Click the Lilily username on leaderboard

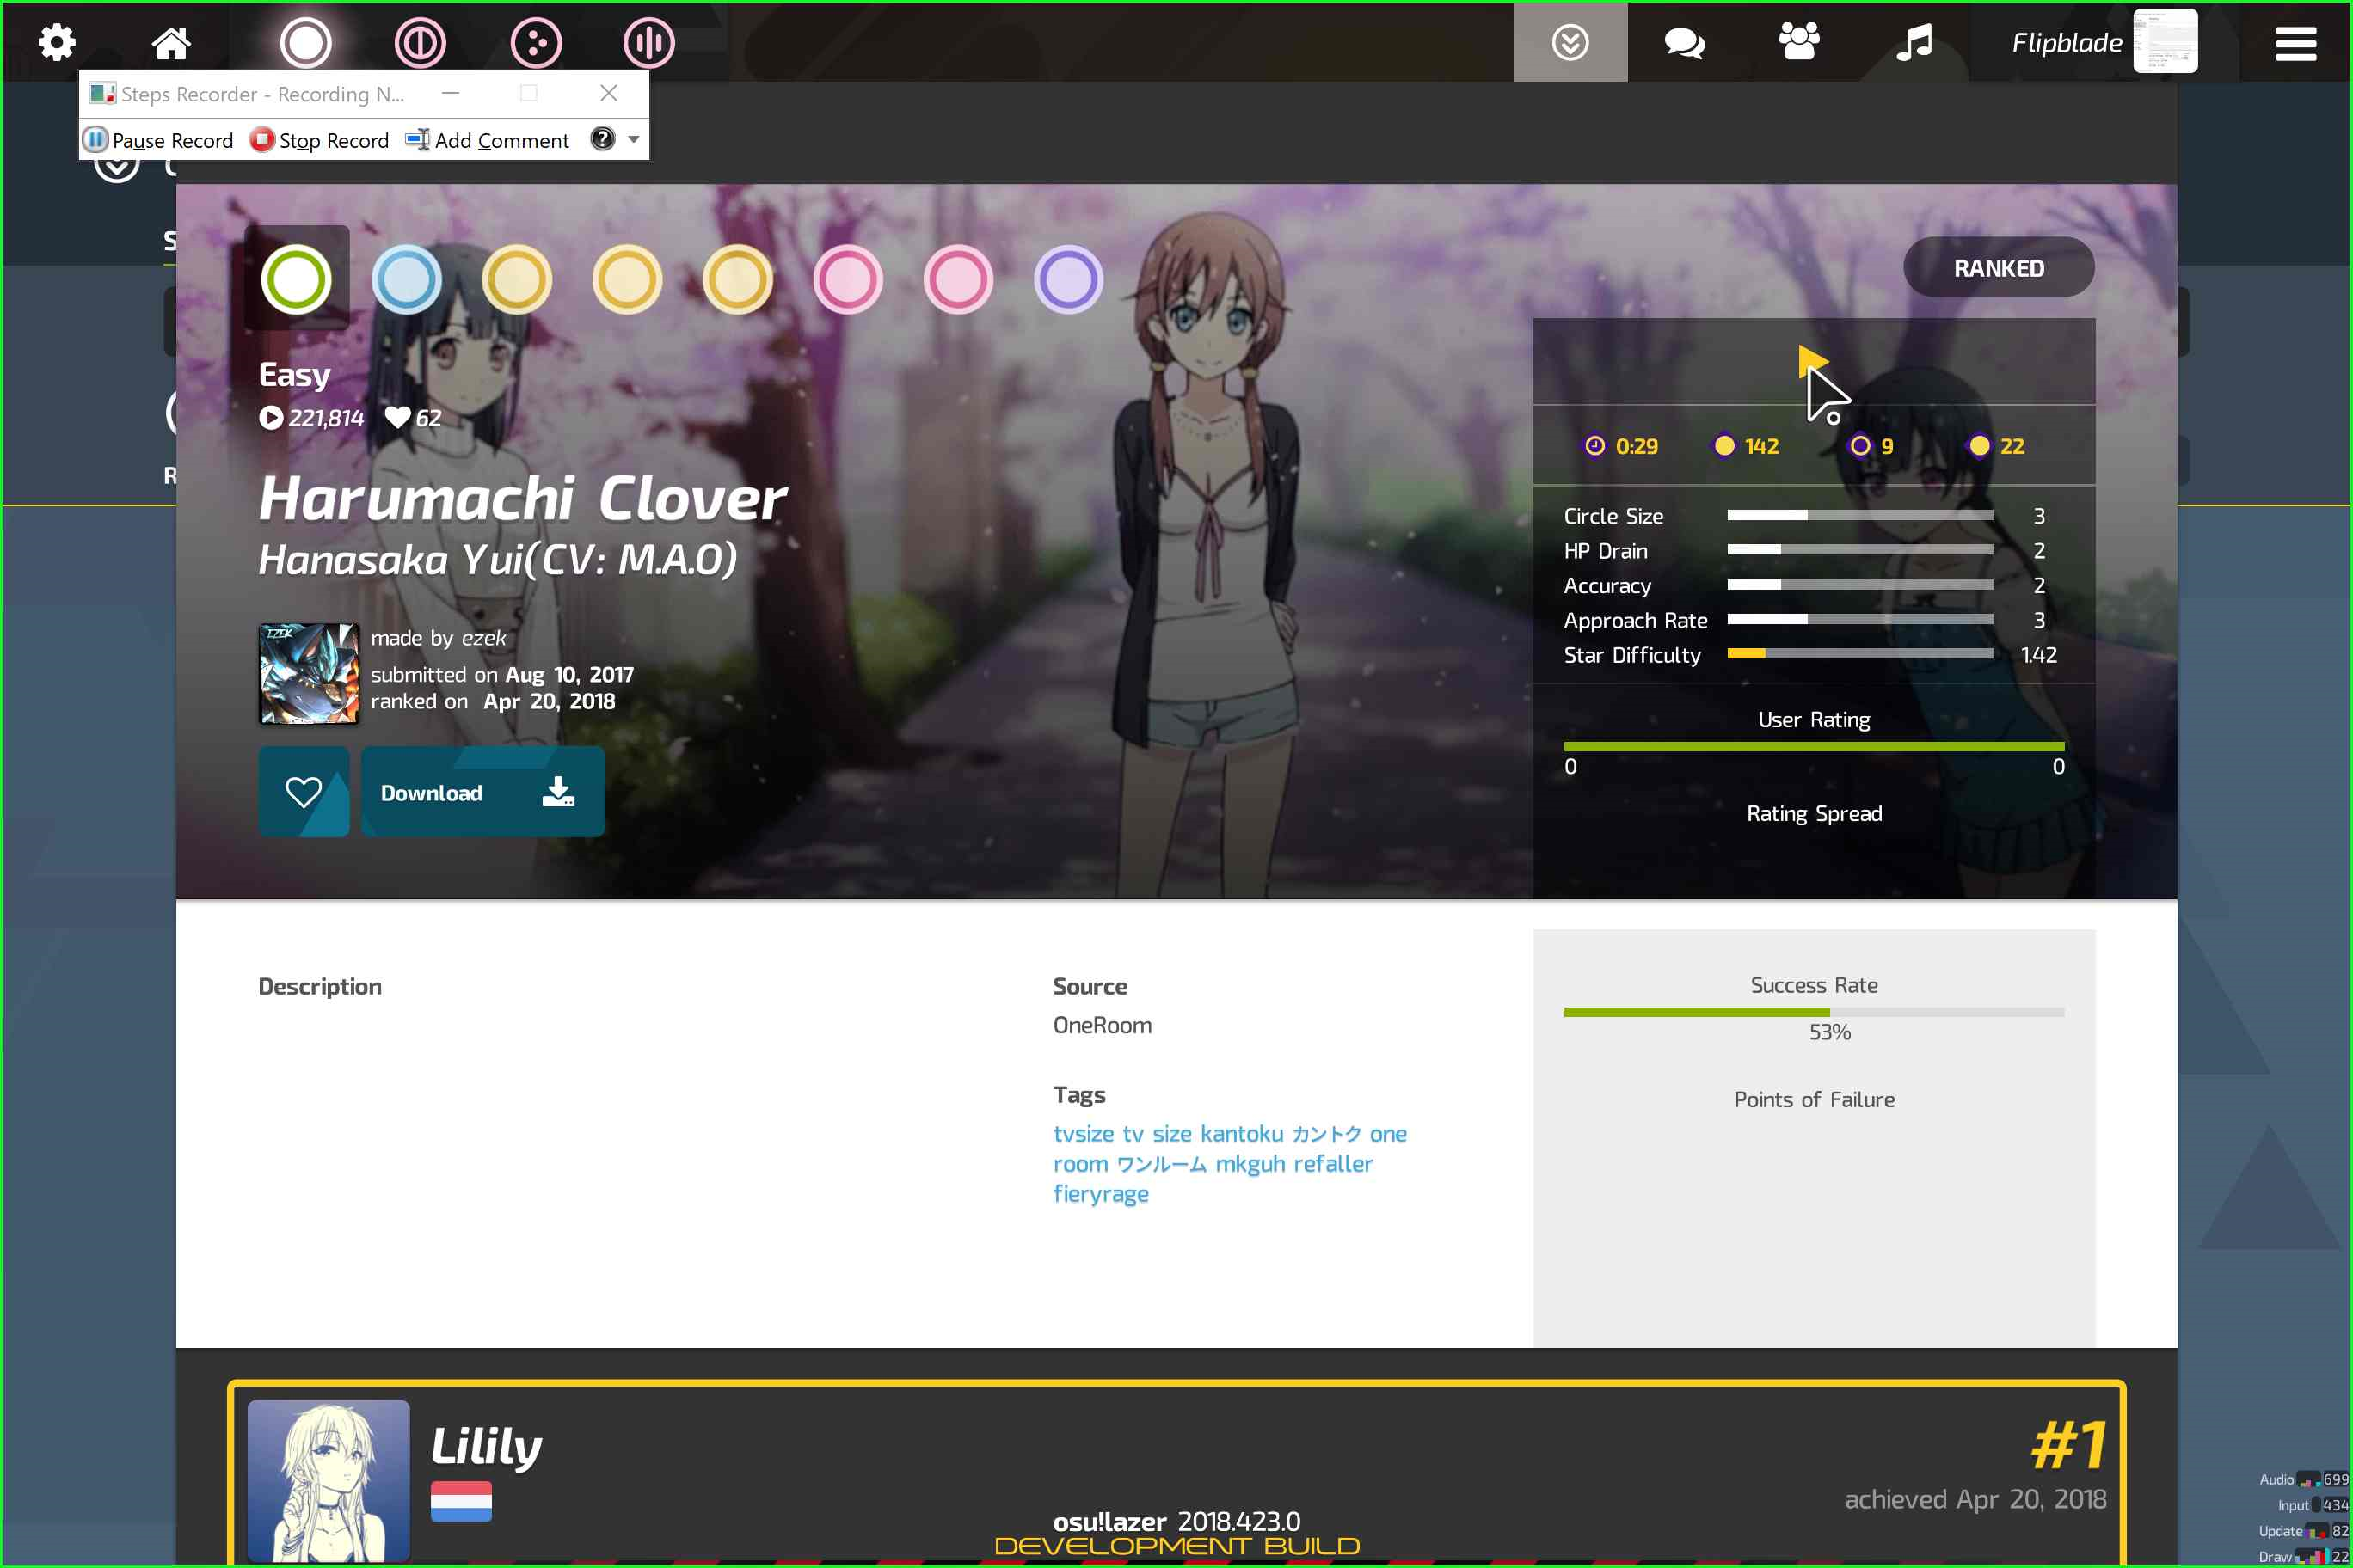point(486,1446)
